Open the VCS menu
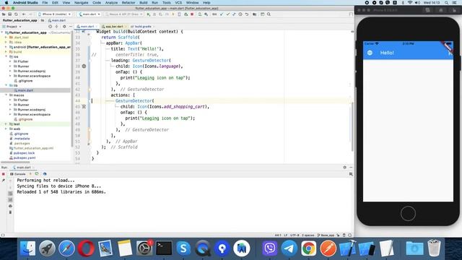 178,3
